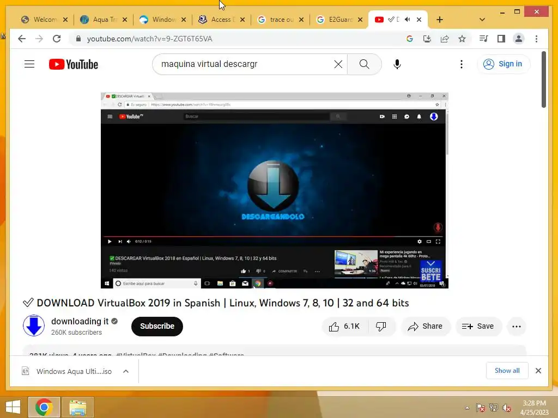Run the YouTube search with the magnifier
Image resolution: width=558 pixels, height=418 pixels.
pyautogui.click(x=364, y=64)
